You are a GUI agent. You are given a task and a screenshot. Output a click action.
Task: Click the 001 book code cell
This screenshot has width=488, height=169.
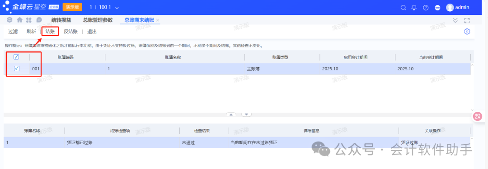point(67,69)
